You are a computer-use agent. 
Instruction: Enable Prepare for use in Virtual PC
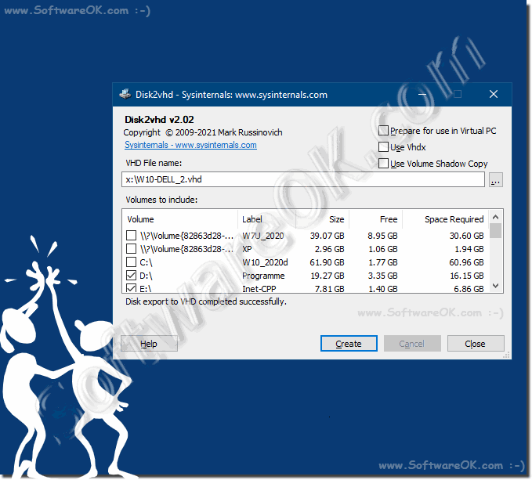(383, 131)
